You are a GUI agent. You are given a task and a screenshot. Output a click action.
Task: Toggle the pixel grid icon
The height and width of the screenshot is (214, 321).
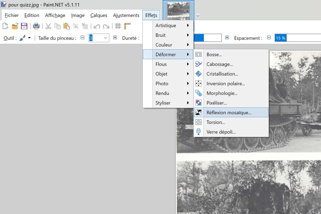118,26
